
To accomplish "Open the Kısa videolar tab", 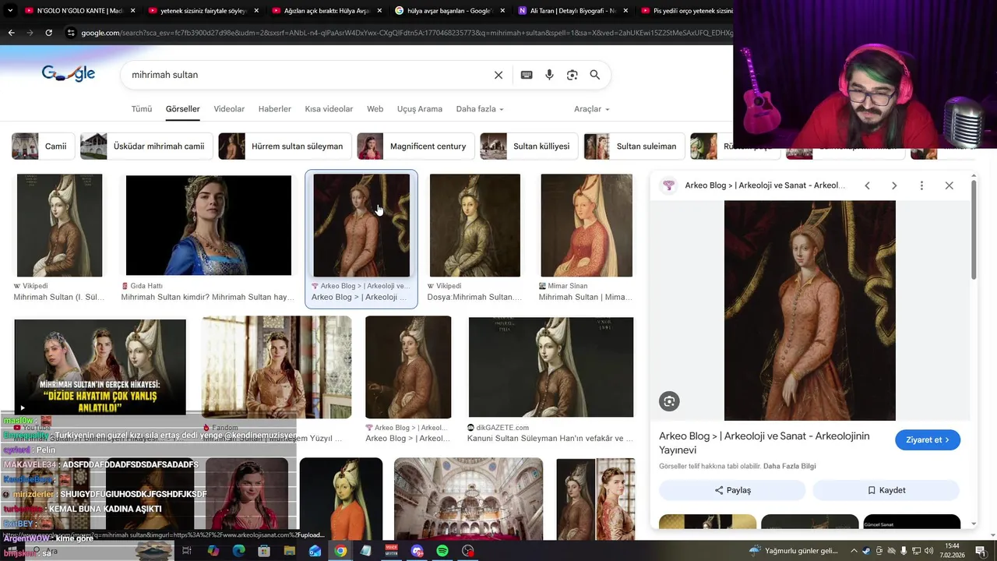I will click(329, 109).
